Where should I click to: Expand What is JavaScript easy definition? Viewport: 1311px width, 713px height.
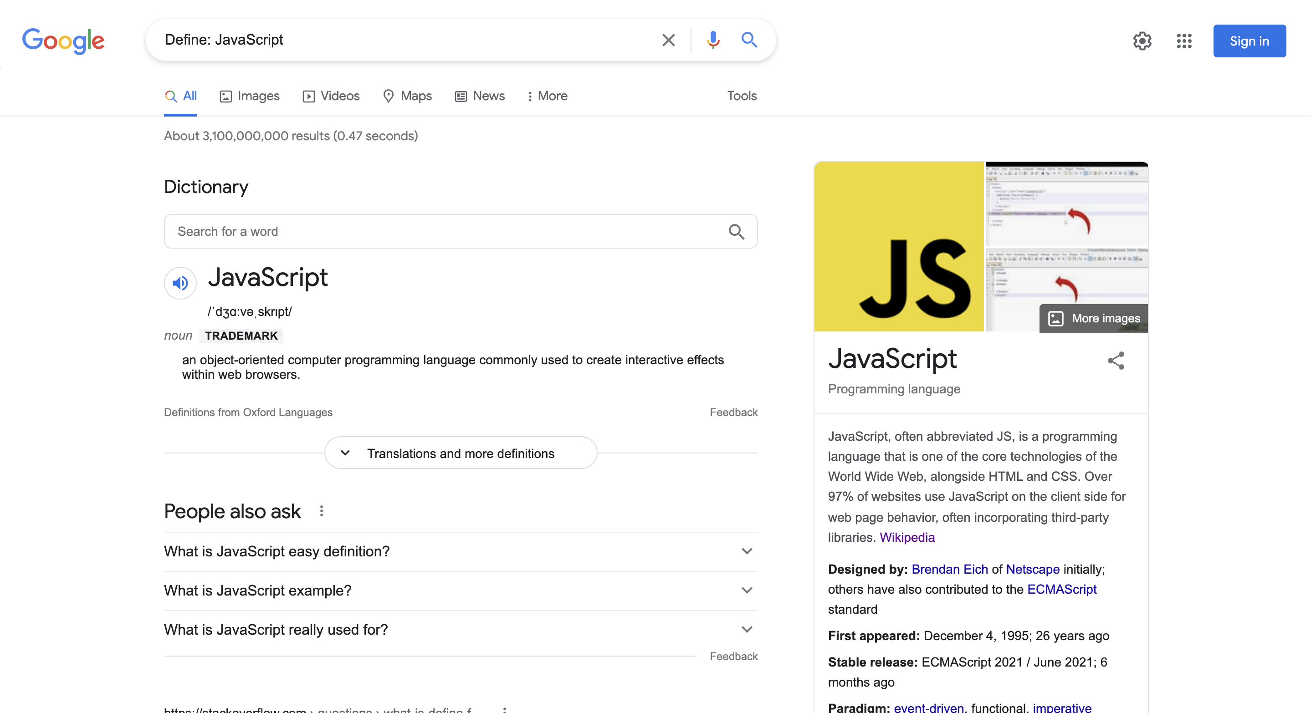[x=746, y=551]
